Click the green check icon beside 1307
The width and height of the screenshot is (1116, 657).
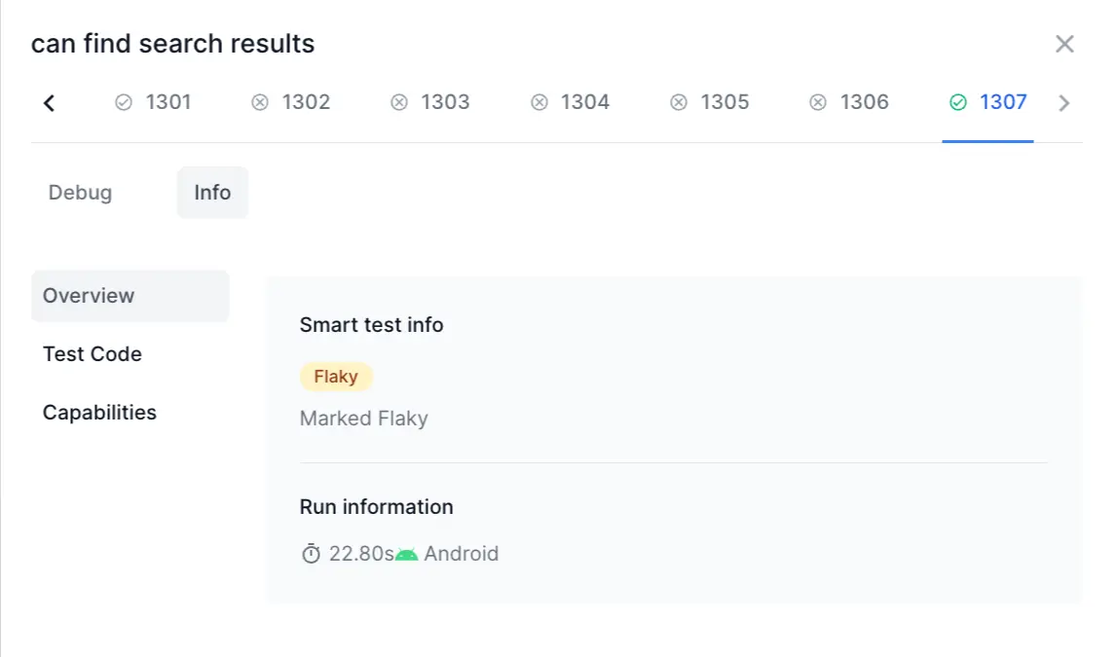(x=958, y=102)
